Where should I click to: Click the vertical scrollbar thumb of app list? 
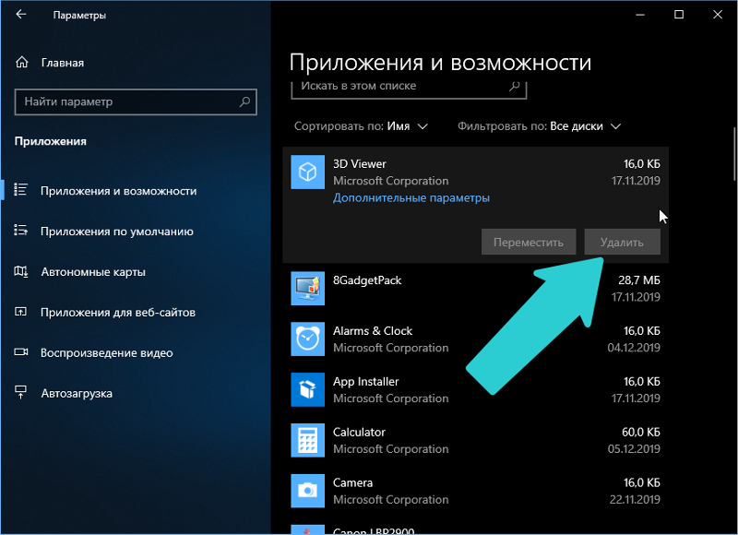(x=734, y=154)
